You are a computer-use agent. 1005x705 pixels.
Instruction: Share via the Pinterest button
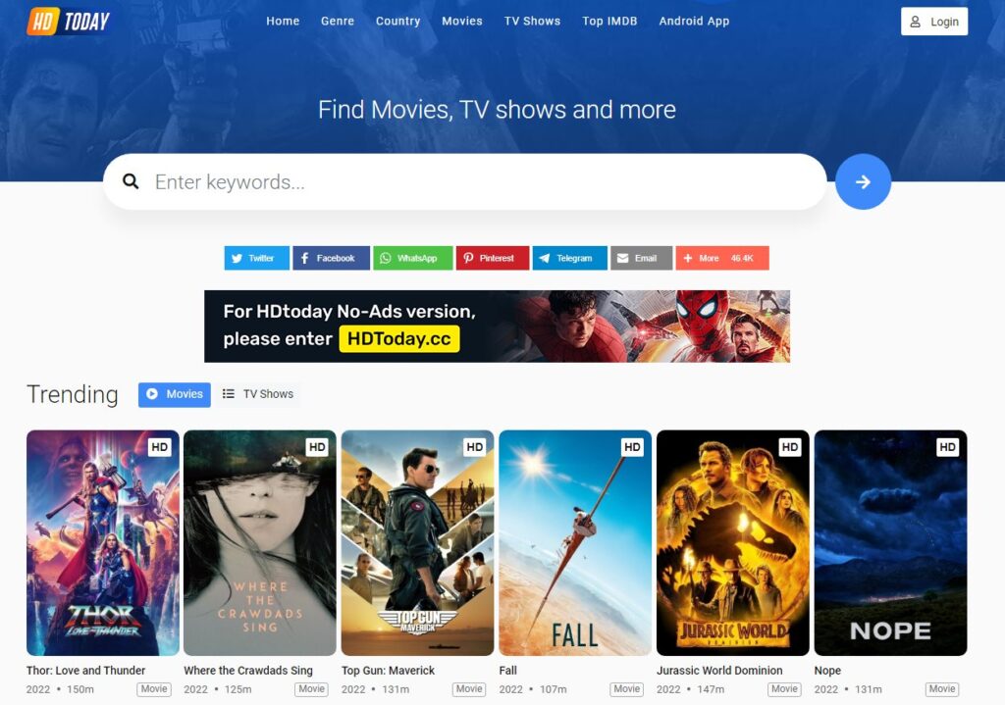493,258
